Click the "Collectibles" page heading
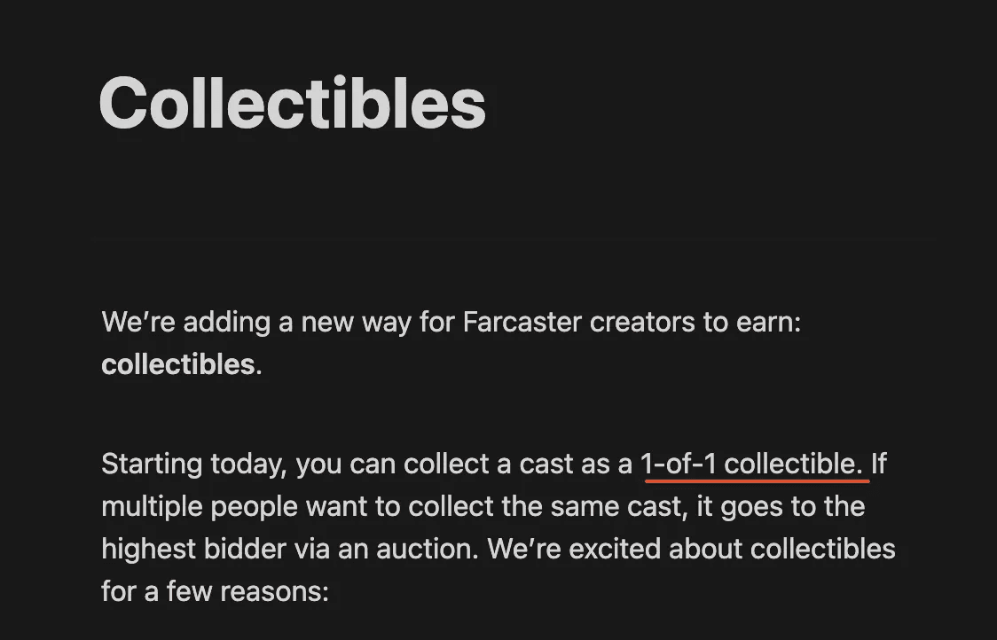This screenshot has width=997, height=640. (x=293, y=104)
